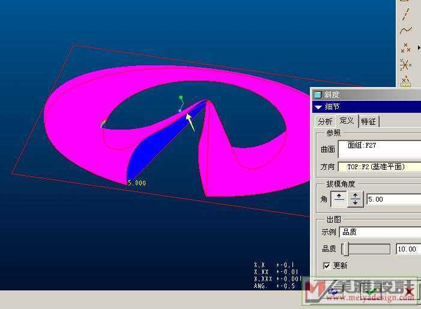
Task: Select the datum curve tool
Action: pos(405,30)
